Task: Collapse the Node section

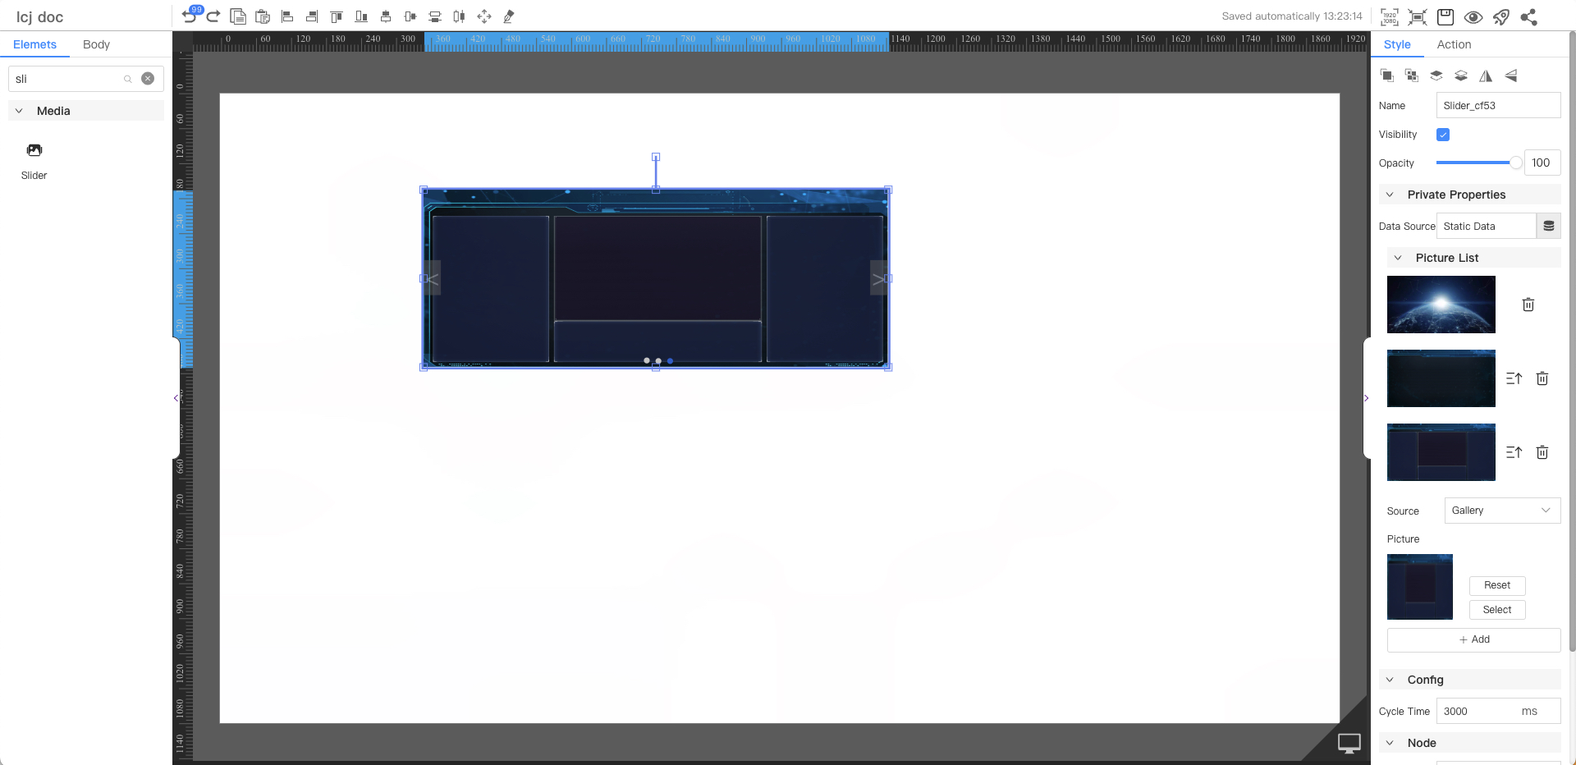Action: (x=1390, y=743)
